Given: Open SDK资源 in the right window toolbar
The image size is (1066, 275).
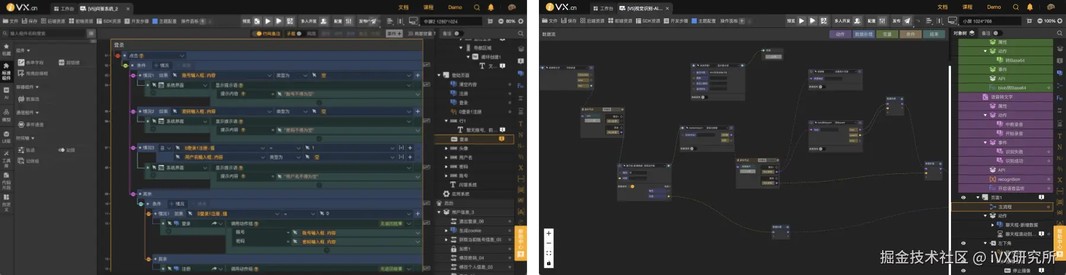Looking at the screenshot, I should (648, 21).
